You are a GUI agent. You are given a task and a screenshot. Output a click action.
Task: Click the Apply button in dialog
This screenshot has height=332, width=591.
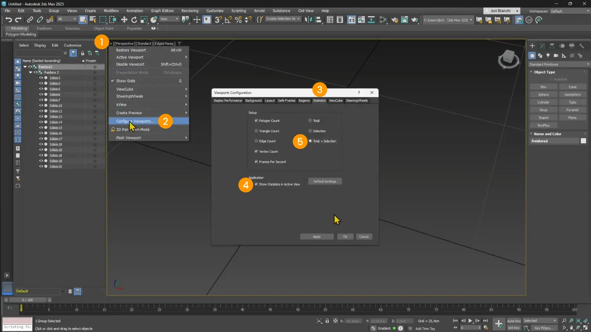[317, 237]
